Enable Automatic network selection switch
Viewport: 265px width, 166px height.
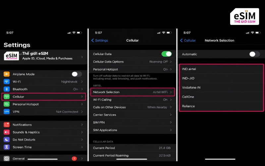coord(254,54)
